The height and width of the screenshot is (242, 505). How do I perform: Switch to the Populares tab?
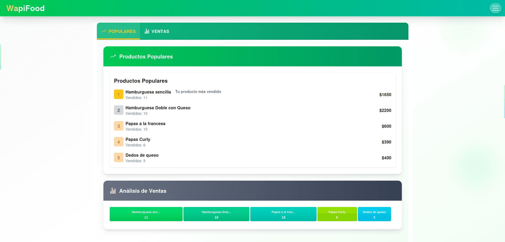pyautogui.click(x=118, y=31)
